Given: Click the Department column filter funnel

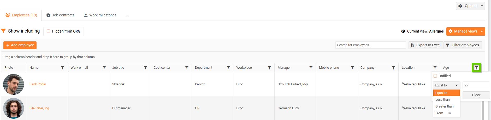Looking at the screenshot, I should 228,68.
